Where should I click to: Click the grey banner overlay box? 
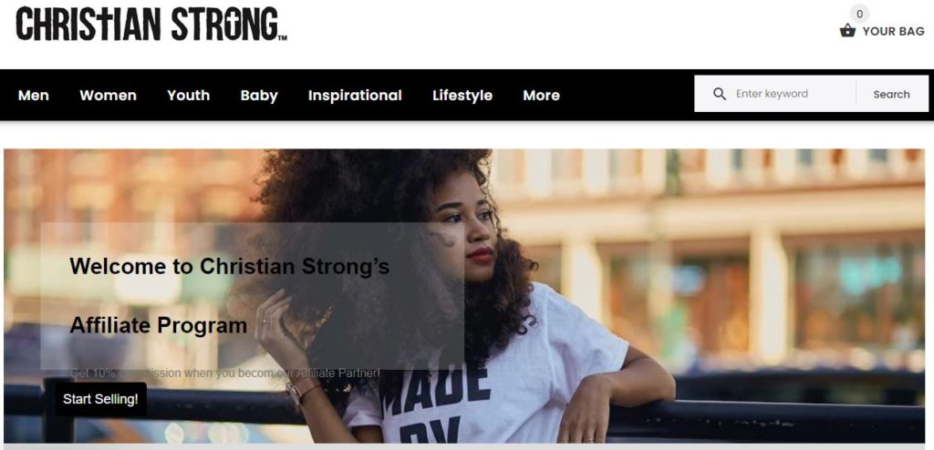(x=252, y=296)
